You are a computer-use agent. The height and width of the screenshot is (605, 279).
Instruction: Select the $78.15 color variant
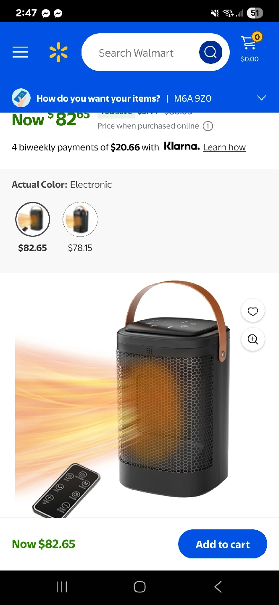[x=80, y=219]
